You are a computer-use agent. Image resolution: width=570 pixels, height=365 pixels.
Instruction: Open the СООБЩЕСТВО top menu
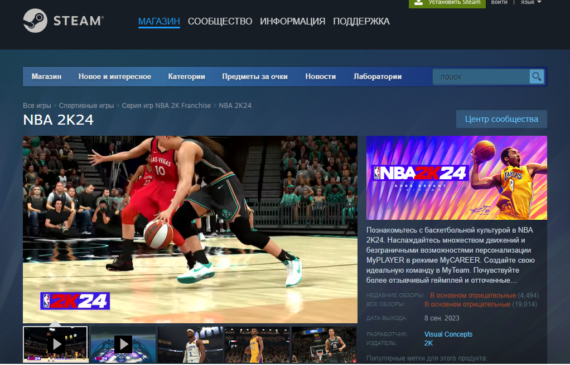point(220,21)
